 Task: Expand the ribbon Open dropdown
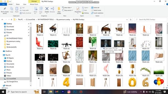(x=86, y=8)
